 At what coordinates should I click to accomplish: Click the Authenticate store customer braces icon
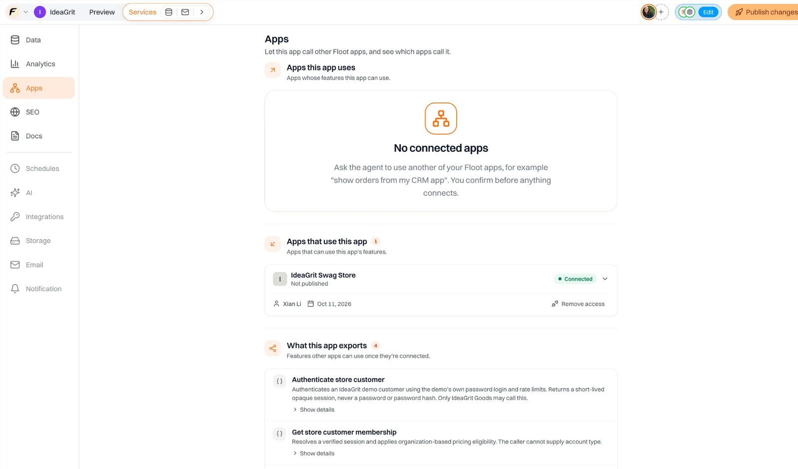[x=280, y=381]
